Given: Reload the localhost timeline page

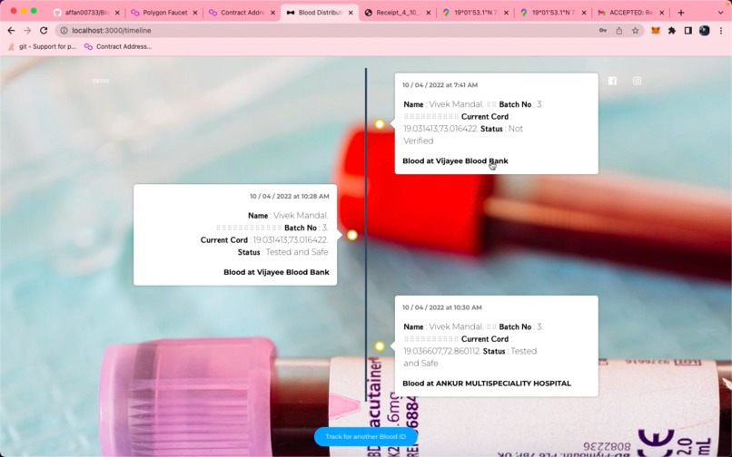Looking at the screenshot, I should [x=44, y=30].
